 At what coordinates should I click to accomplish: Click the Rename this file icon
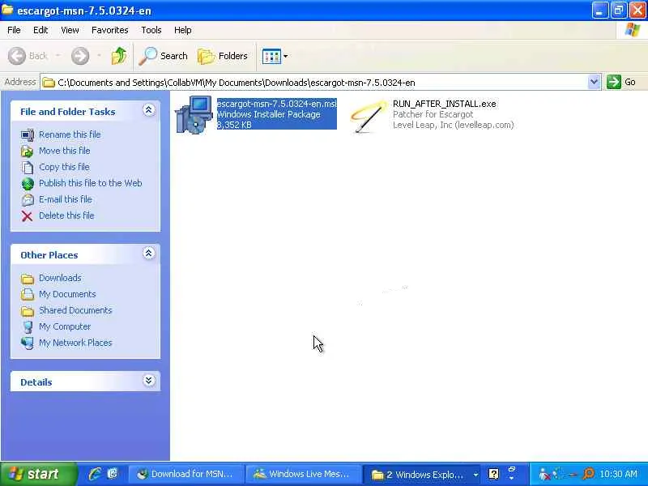point(28,134)
